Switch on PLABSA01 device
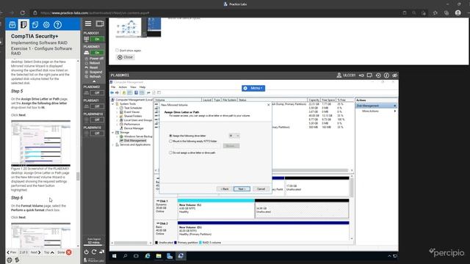 pyautogui.click(x=97, y=106)
